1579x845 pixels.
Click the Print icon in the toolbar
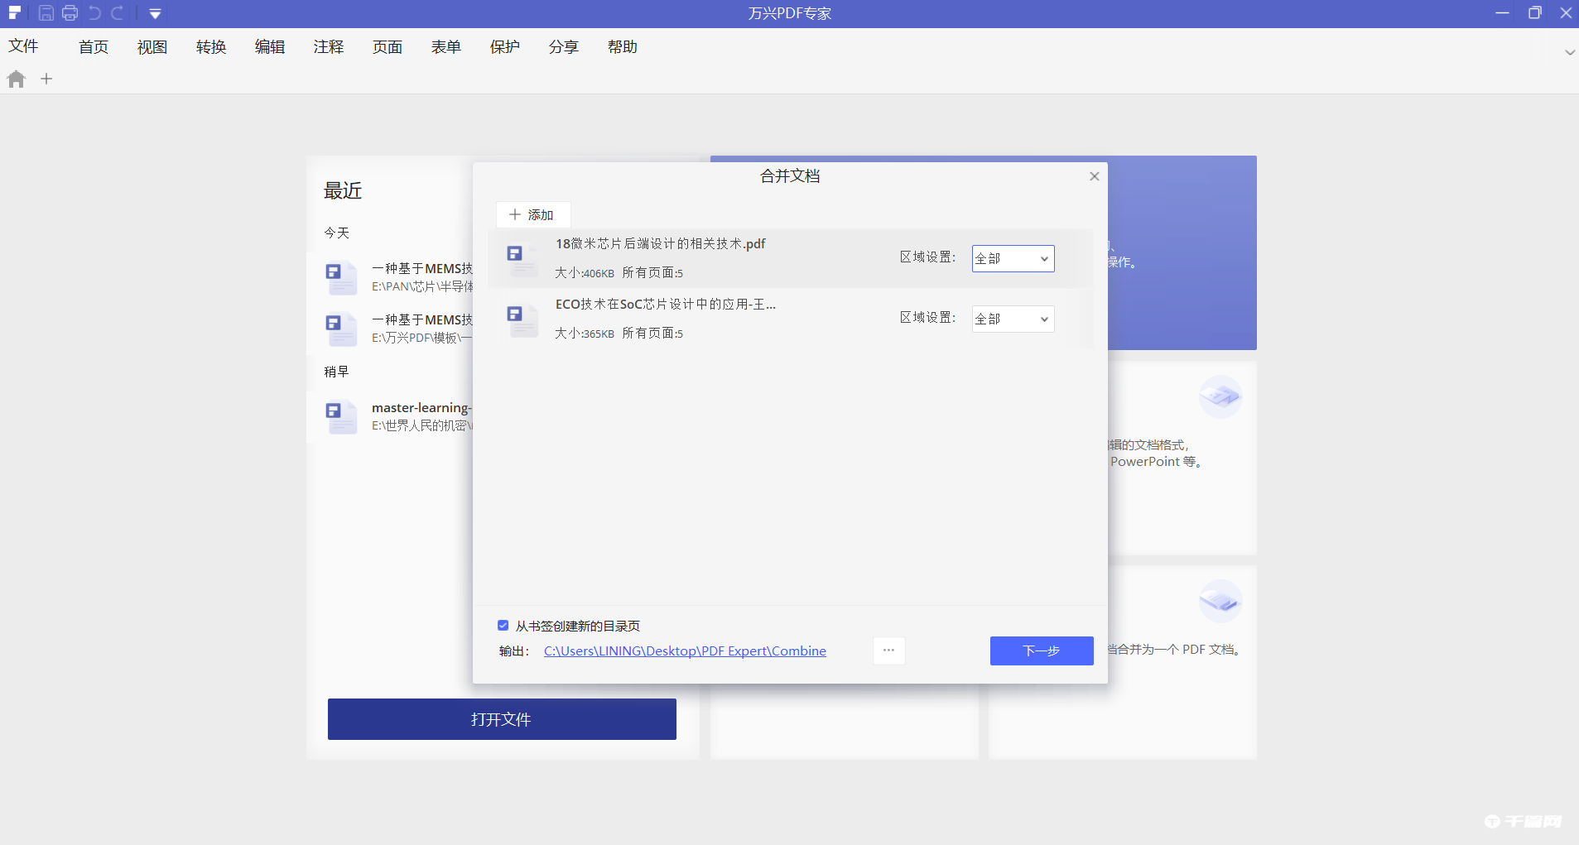point(70,12)
